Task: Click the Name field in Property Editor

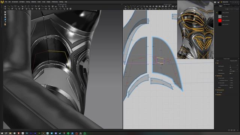Action: [233, 61]
